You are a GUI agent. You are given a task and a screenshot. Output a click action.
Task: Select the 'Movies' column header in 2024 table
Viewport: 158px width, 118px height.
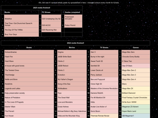[72, 47]
